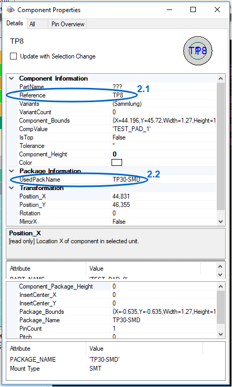
Task: Select the InsertCenter_X row
Action: coord(118,295)
